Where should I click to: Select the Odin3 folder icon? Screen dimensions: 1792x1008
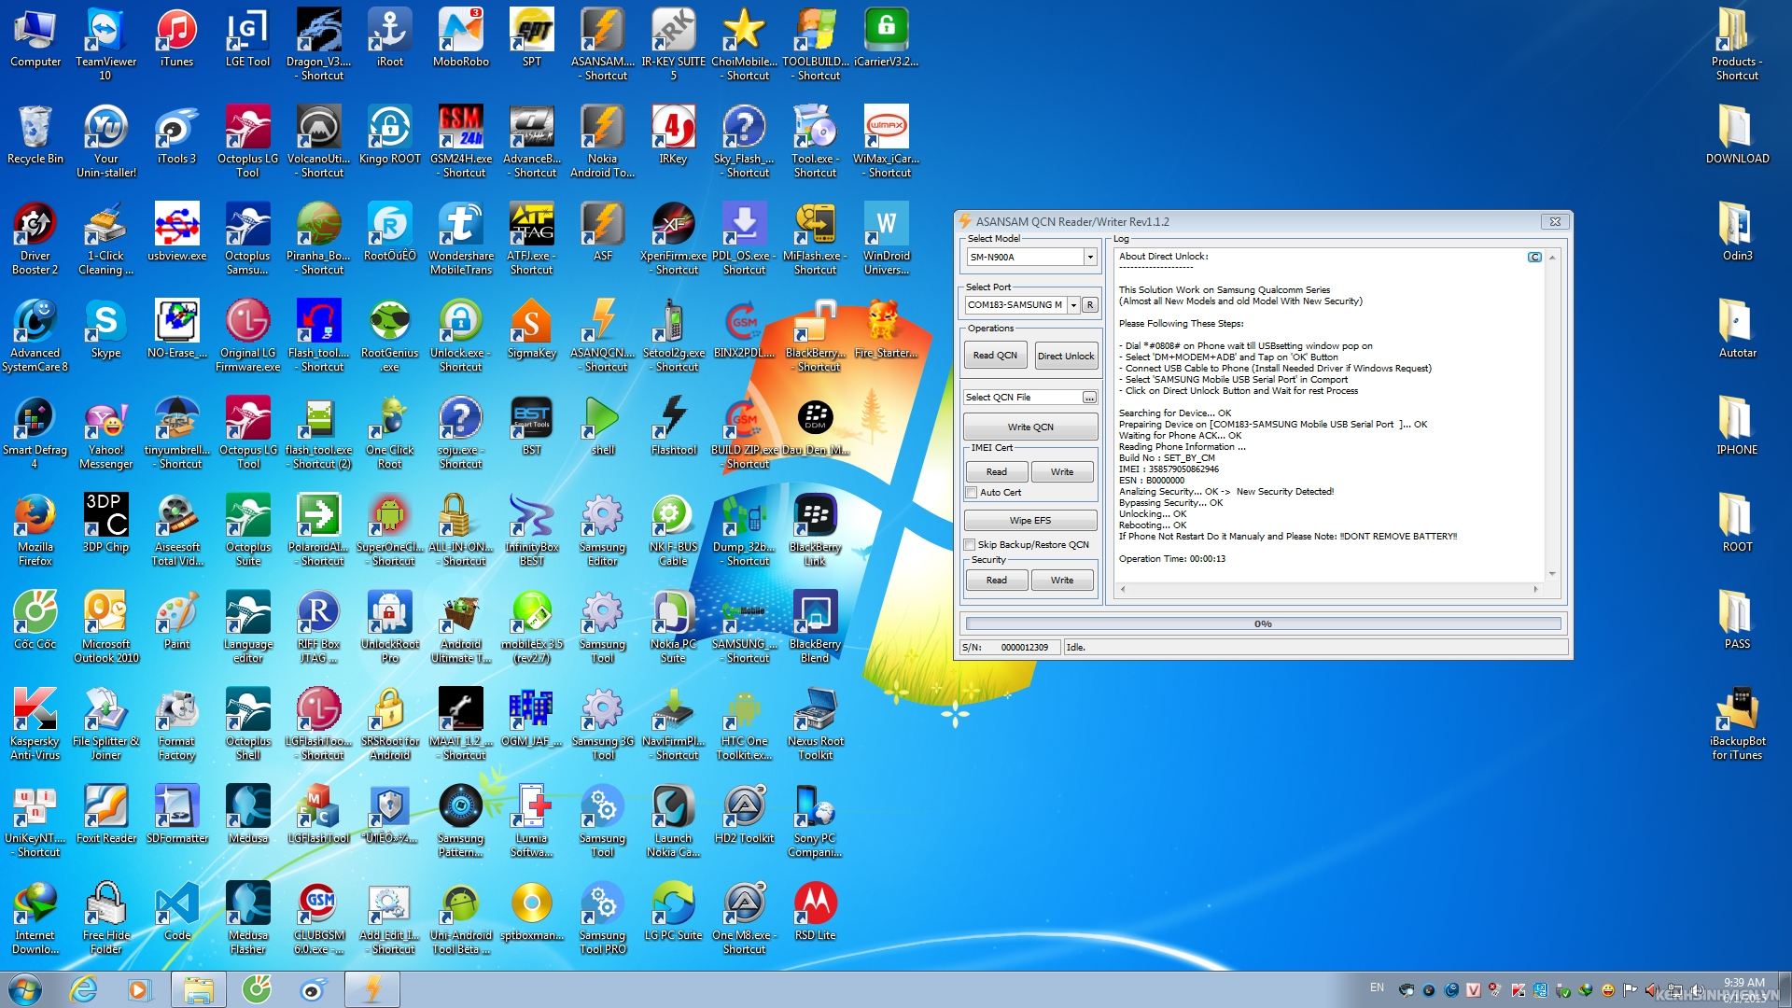(x=1737, y=231)
